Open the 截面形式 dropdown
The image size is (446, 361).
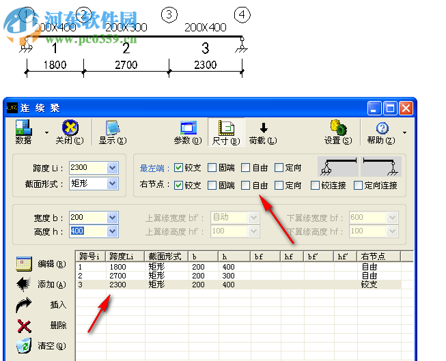112,184
